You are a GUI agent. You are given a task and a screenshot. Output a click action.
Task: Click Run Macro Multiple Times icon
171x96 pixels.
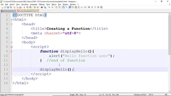click(x=98, y=7)
